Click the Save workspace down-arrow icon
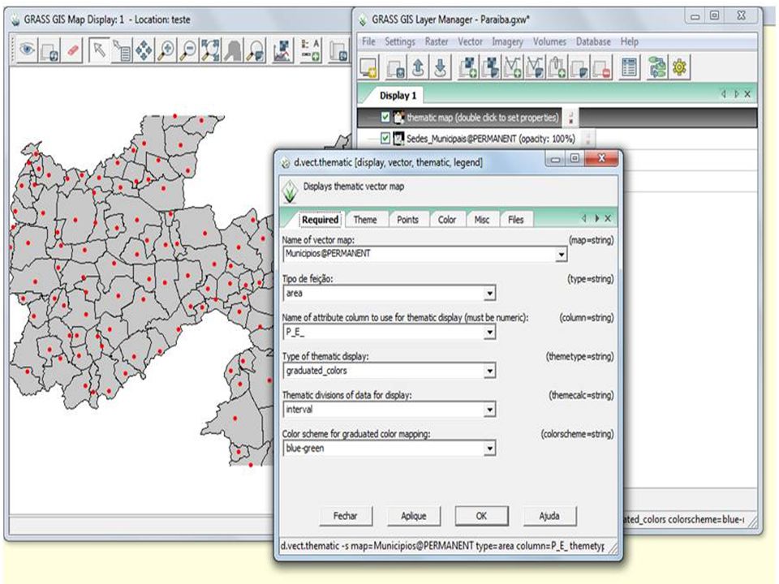Viewport: 779px width, 584px height. tap(440, 68)
